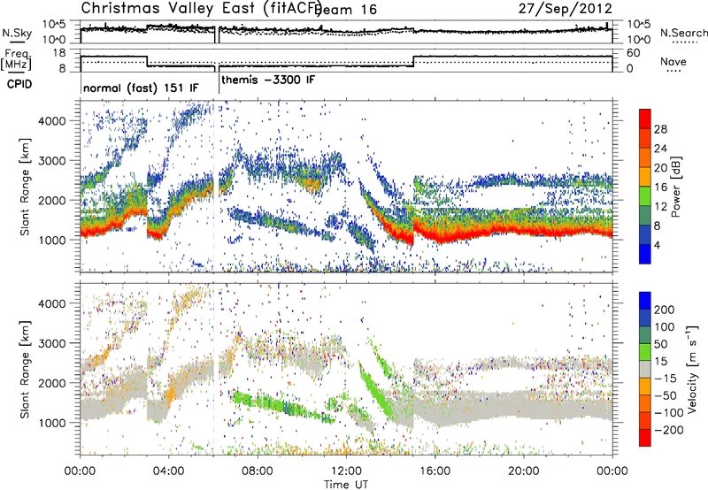Click the '50' value on velocity color bar
Screen dimensions: 708x490
[x=661, y=344]
